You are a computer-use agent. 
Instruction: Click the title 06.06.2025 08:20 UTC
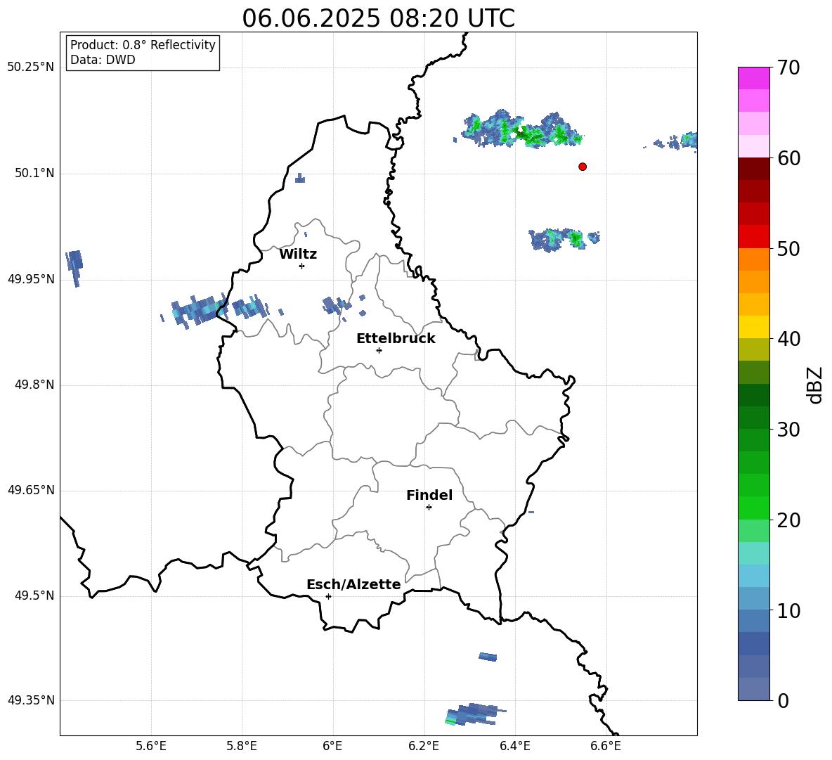(378, 18)
